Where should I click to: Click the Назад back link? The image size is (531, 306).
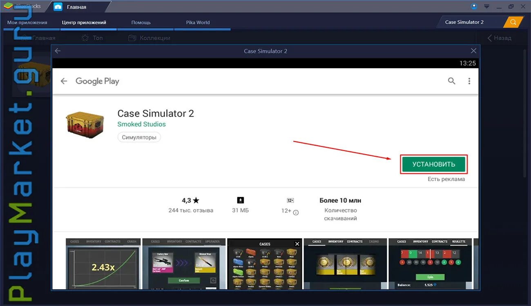(x=500, y=38)
